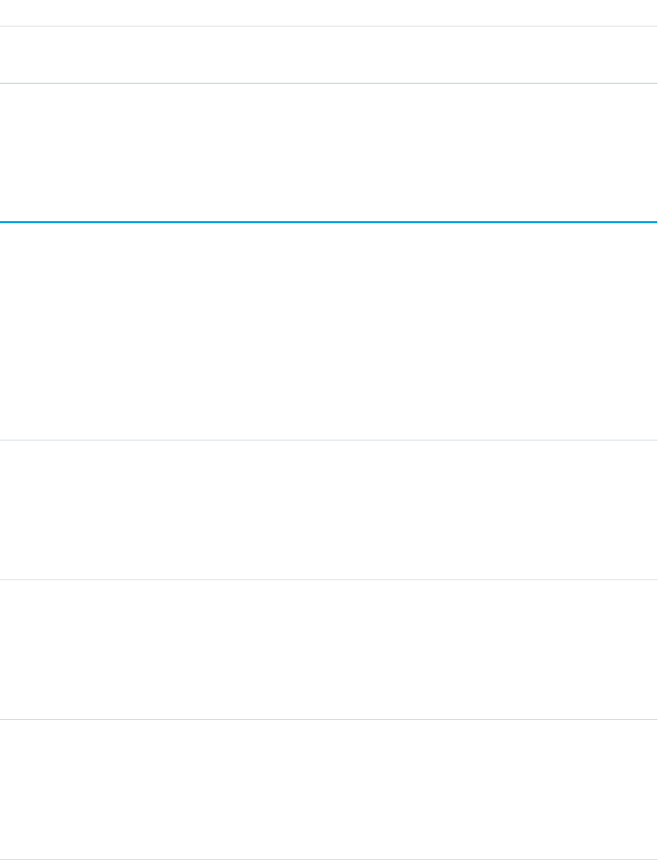Click the left end of the blue line

(x=3, y=222)
